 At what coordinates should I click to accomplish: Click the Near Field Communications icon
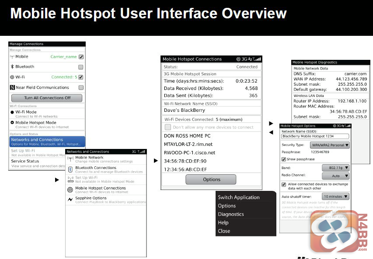pyautogui.click(x=12, y=88)
